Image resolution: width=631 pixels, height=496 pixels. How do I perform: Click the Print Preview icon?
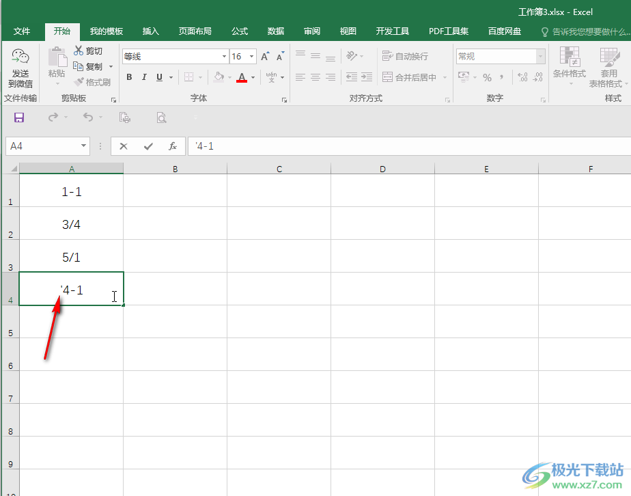click(x=161, y=118)
